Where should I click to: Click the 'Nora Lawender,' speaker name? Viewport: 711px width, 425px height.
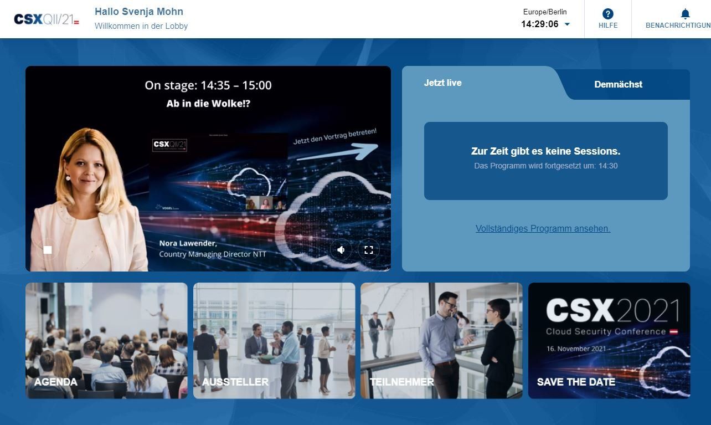pyautogui.click(x=188, y=243)
